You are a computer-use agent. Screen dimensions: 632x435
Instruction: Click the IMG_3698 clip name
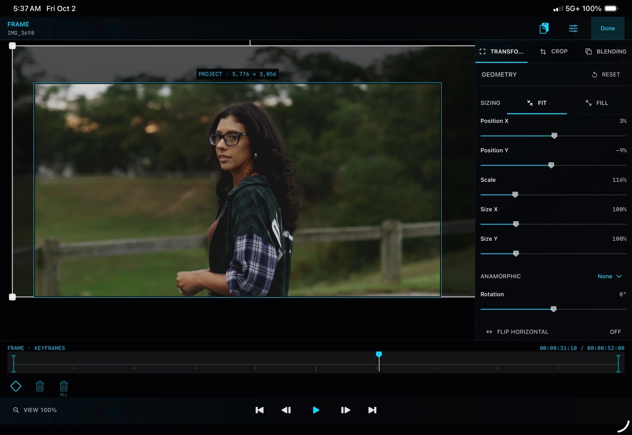(21, 33)
